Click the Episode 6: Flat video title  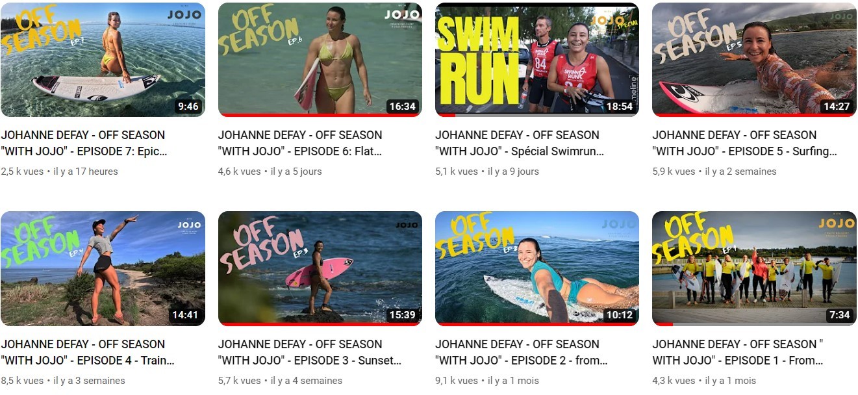[x=301, y=144]
